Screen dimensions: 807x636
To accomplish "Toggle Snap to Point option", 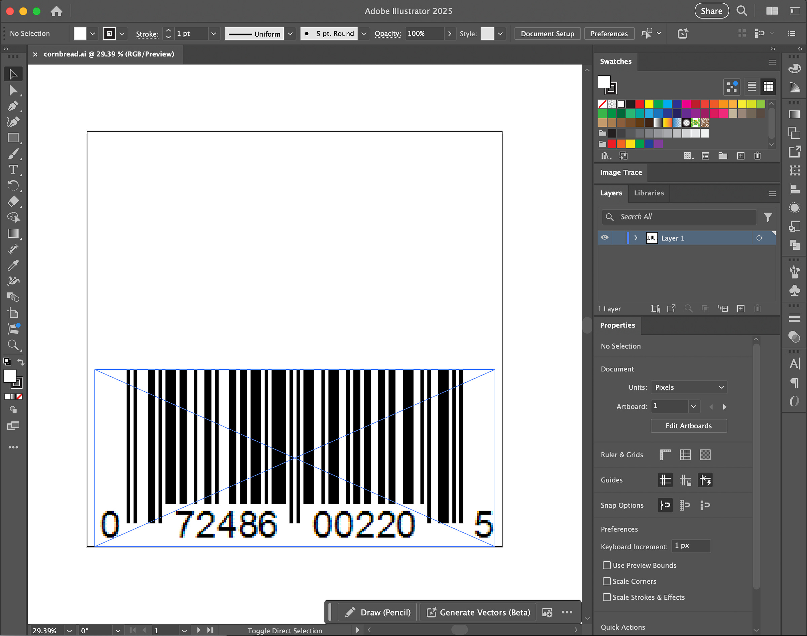I will coord(665,505).
